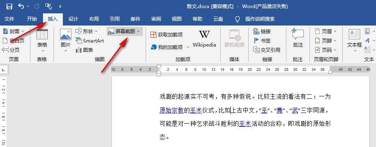Open the 文件 tab
This screenshot has width=376, height=147.
pos(10,19)
